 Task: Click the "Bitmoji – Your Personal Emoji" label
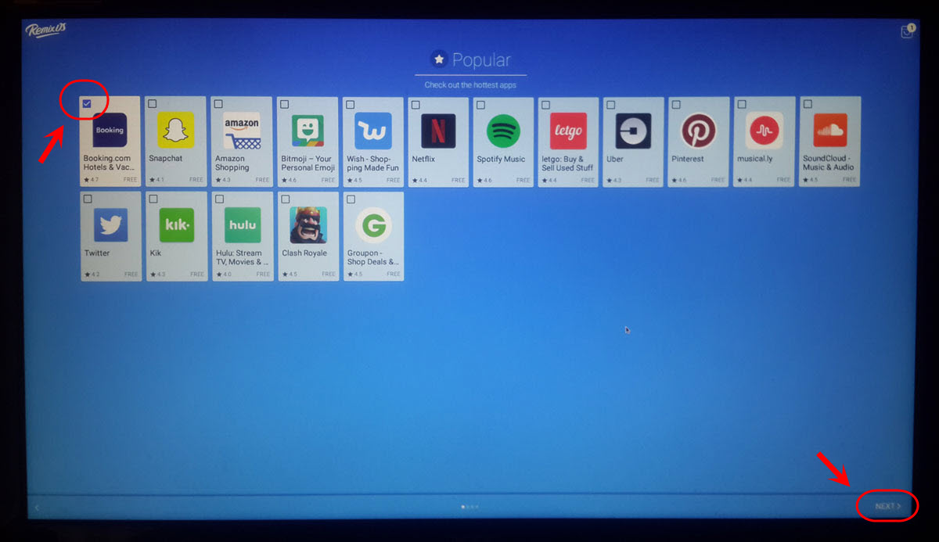click(x=308, y=163)
